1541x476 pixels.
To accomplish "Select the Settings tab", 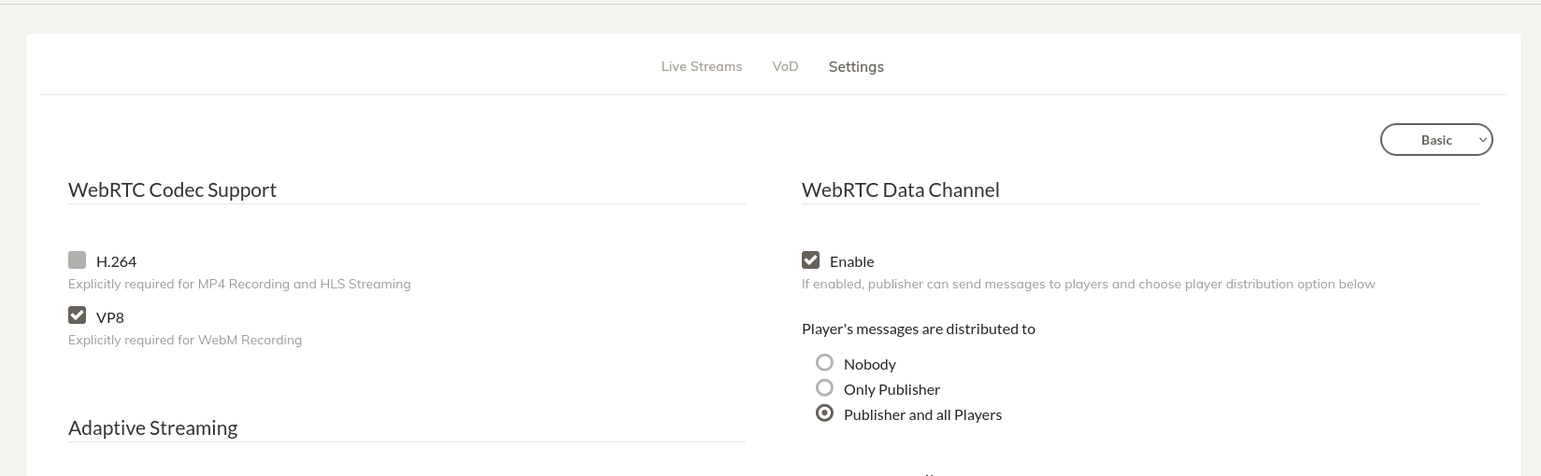I will pyautogui.click(x=856, y=67).
